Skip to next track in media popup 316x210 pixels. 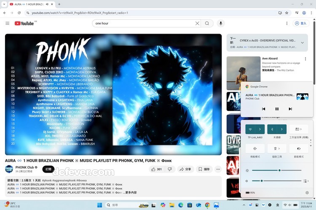coord(290,109)
